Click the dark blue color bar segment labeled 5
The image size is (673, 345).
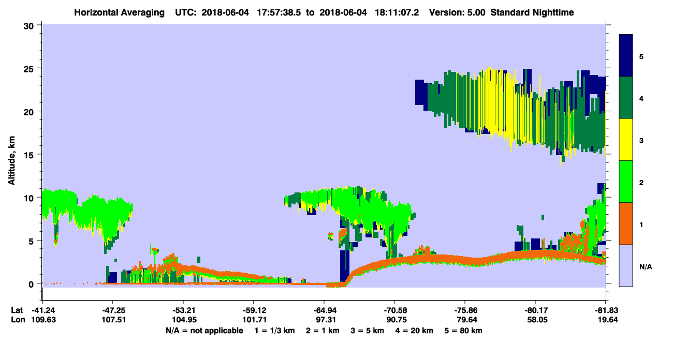click(626, 56)
